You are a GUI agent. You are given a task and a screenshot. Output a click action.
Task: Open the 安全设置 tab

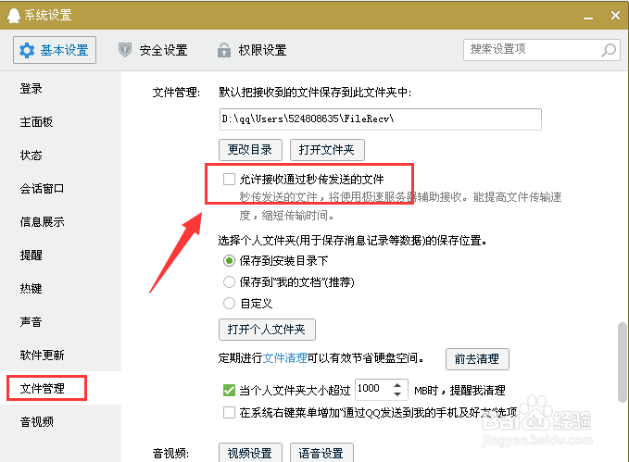153,50
